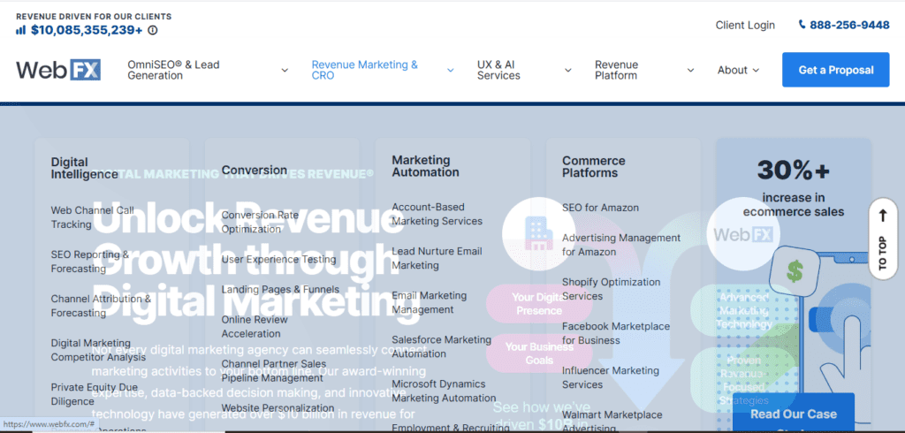Image resolution: width=905 pixels, height=433 pixels.
Task: Open the UX & AI Services menu
Action: click(x=498, y=70)
